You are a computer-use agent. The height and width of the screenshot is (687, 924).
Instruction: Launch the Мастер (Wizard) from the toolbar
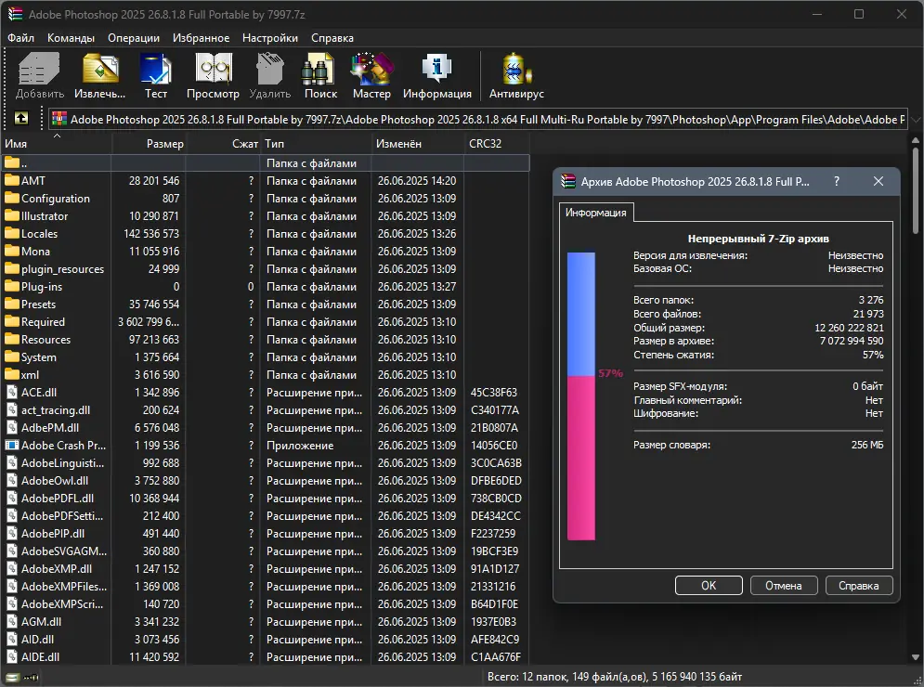pos(371,75)
